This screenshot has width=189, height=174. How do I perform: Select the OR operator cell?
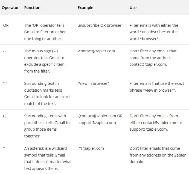pos(6,25)
